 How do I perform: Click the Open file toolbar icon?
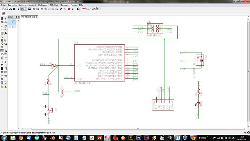4,9
